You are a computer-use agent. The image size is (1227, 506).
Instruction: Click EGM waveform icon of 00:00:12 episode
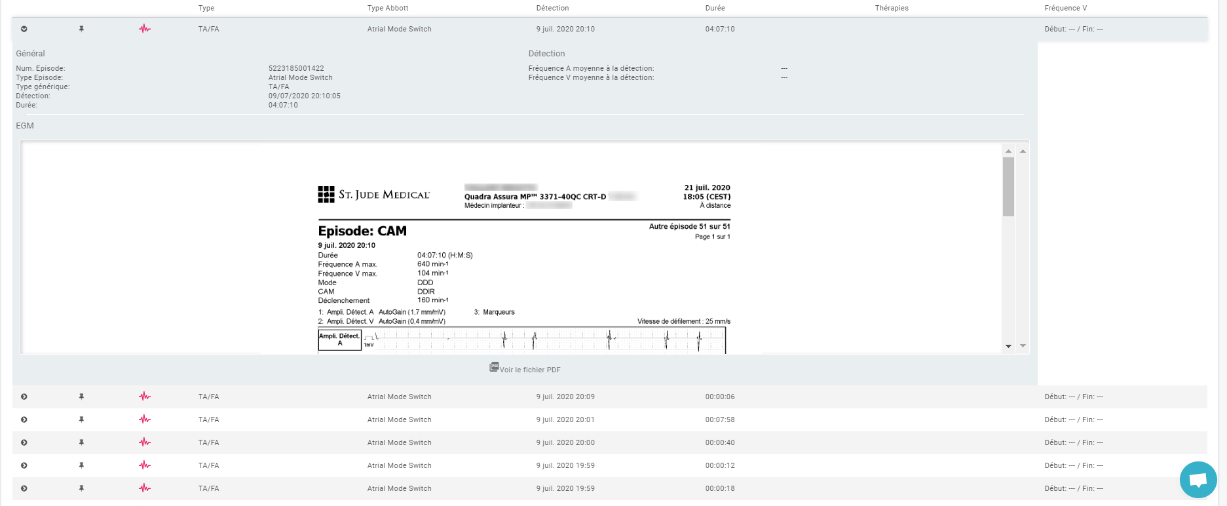tap(145, 465)
